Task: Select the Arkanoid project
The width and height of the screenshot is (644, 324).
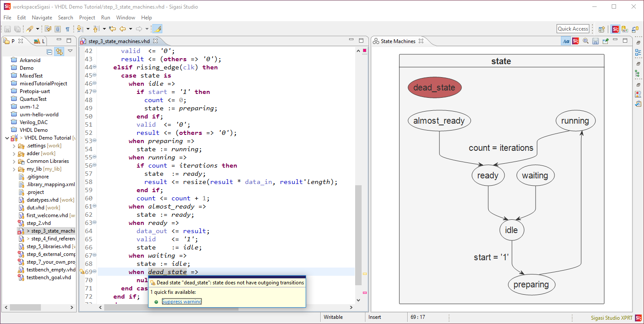Action: [x=30, y=60]
